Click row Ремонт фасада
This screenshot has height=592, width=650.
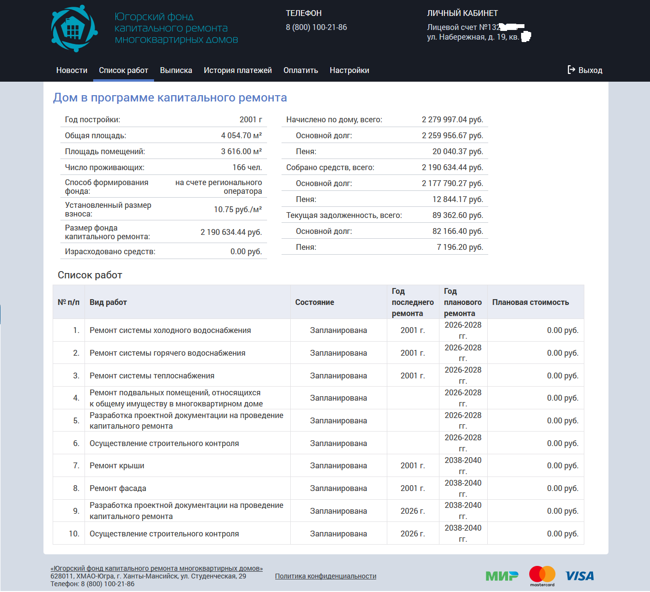[x=318, y=489]
